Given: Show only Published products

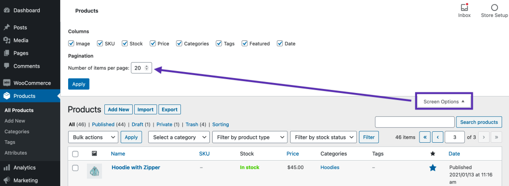Looking at the screenshot, I should 103,124.
